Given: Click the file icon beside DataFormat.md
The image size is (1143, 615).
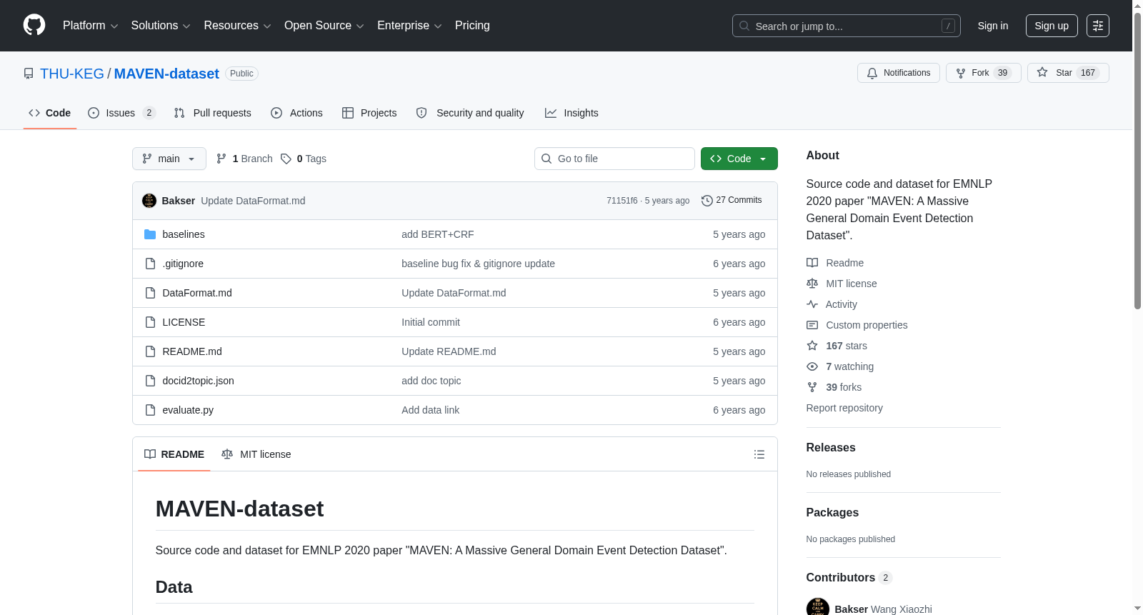Looking at the screenshot, I should (150, 293).
